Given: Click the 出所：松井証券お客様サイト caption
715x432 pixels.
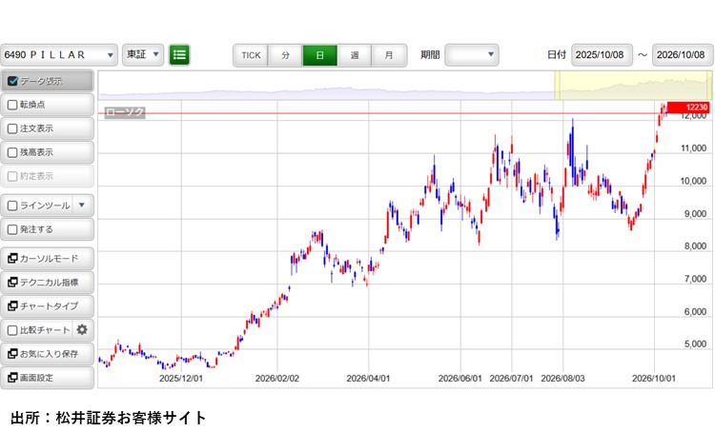Looking at the screenshot, I should [109, 418].
